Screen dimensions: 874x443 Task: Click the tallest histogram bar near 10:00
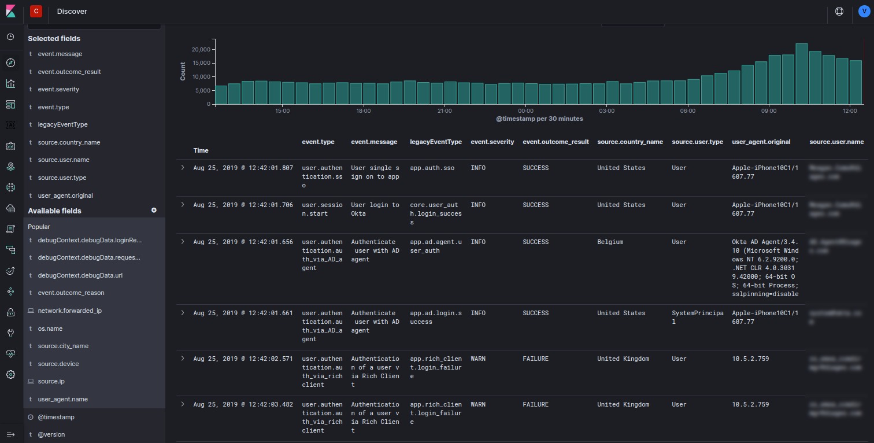[x=801, y=73]
